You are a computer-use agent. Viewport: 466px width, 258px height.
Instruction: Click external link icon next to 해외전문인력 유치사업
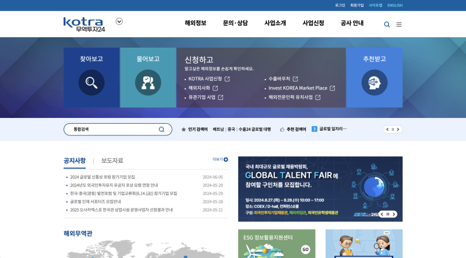pyautogui.click(x=317, y=97)
